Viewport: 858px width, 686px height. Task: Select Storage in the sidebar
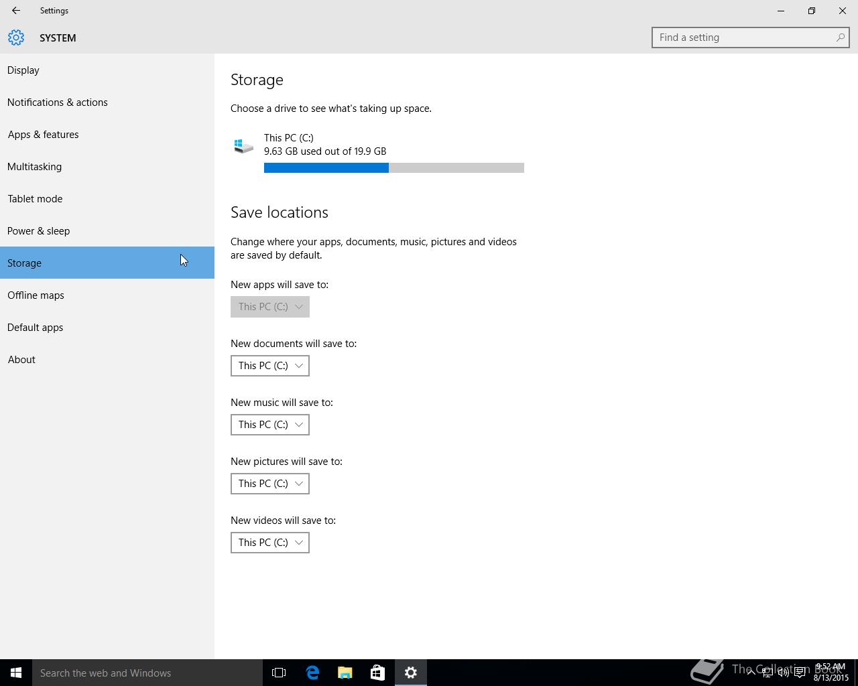coord(107,263)
